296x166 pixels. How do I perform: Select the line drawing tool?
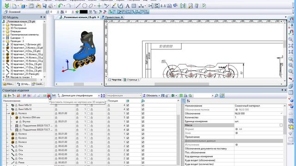[78, 6]
